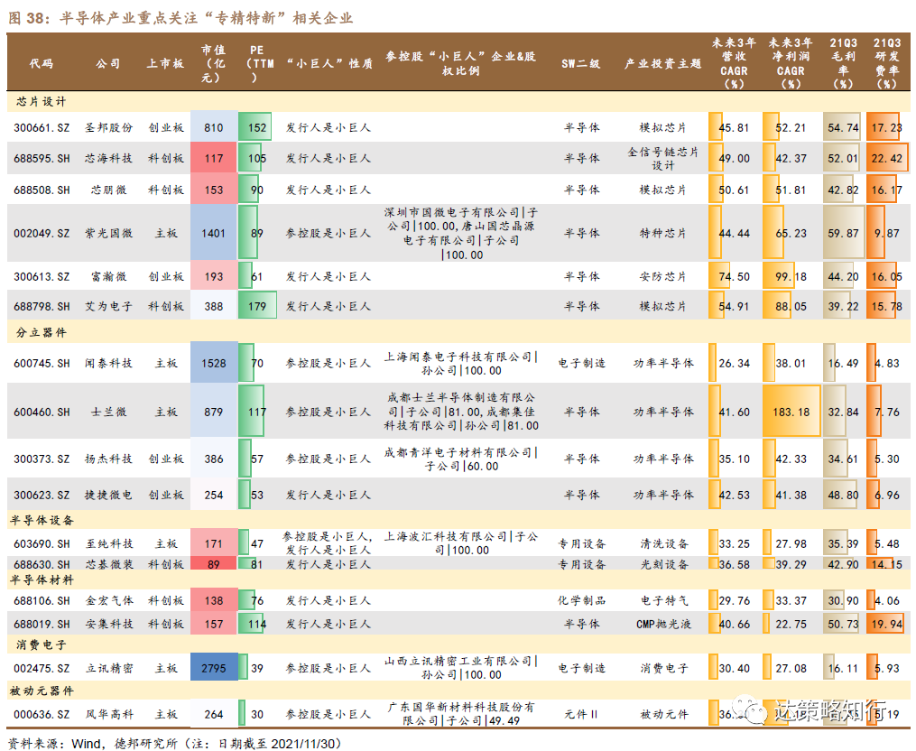The width and height of the screenshot is (916, 751).
Task: Click 成都青洋电子材料有限公司 subsidiary cell
Action: click(x=461, y=459)
